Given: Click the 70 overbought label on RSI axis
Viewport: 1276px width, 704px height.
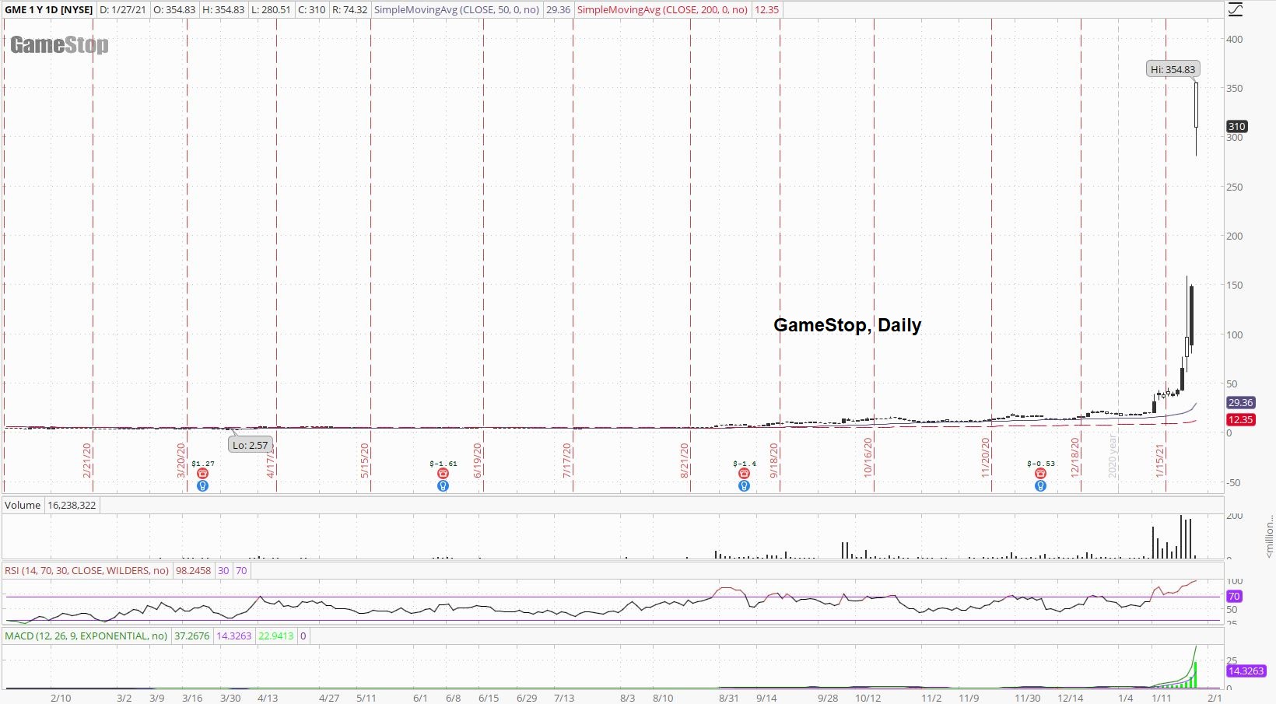Looking at the screenshot, I should 1234,596.
